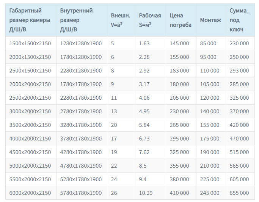Select cell 5500x2000x2150

(30, 179)
